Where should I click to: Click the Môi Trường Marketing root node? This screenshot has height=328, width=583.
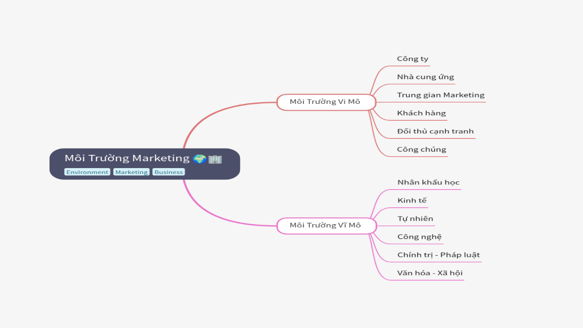pos(128,158)
